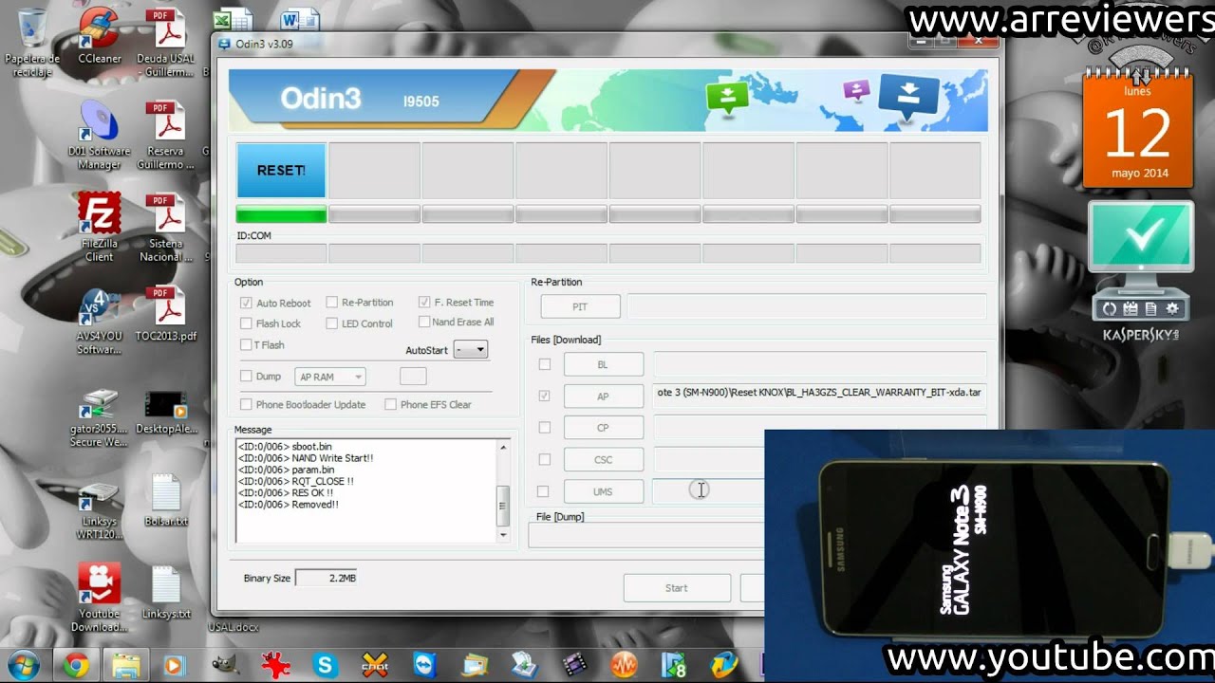Viewport: 1215px width, 683px height.
Task: Check the CP file checkbox
Action: [x=544, y=428]
